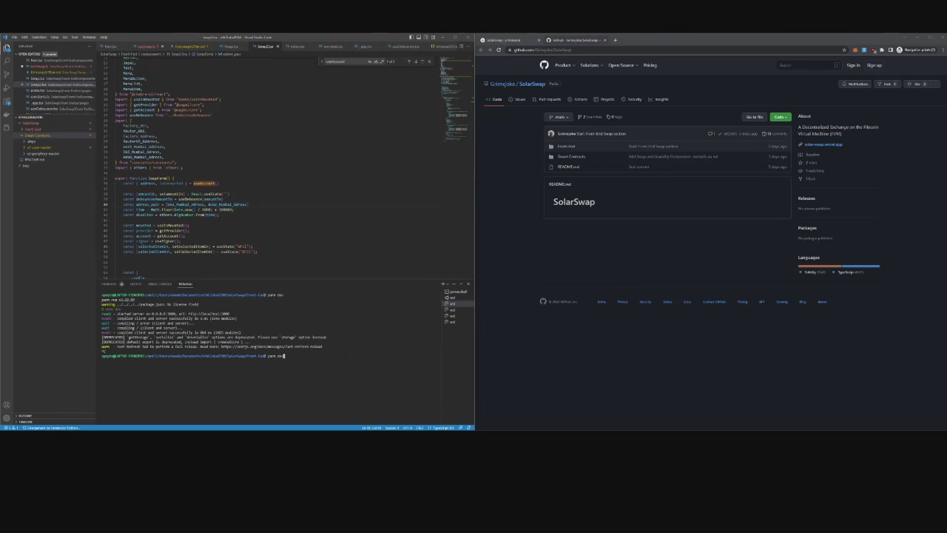Screen dimensions: 947x533
Task: Open Manage gear icon in VS Code activity bar
Action: [7, 418]
